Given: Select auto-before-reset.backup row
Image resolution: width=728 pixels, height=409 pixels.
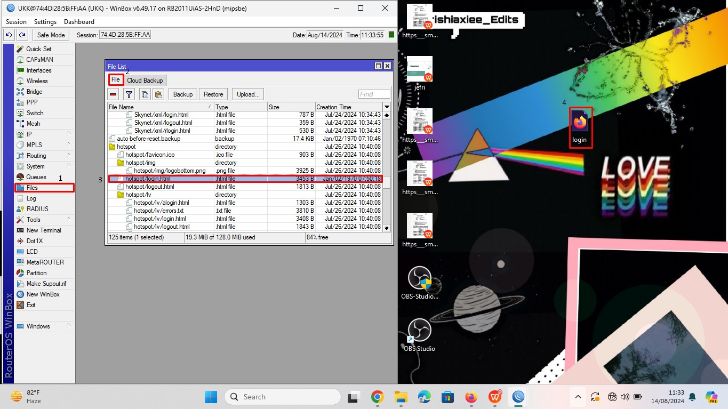Looking at the screenshot, I should point(245,139).
